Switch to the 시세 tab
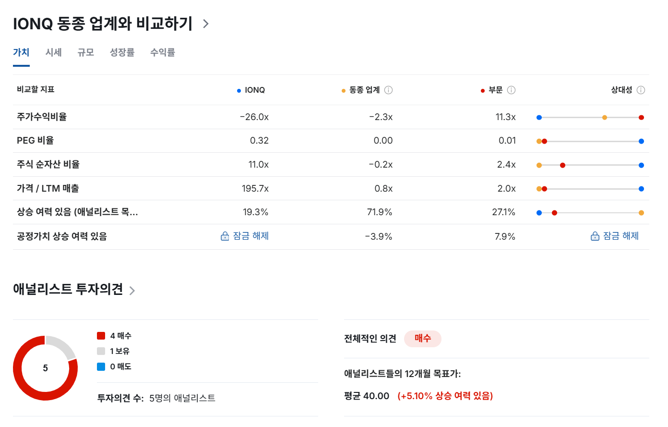The image size is (668, 427). (53, 52)
